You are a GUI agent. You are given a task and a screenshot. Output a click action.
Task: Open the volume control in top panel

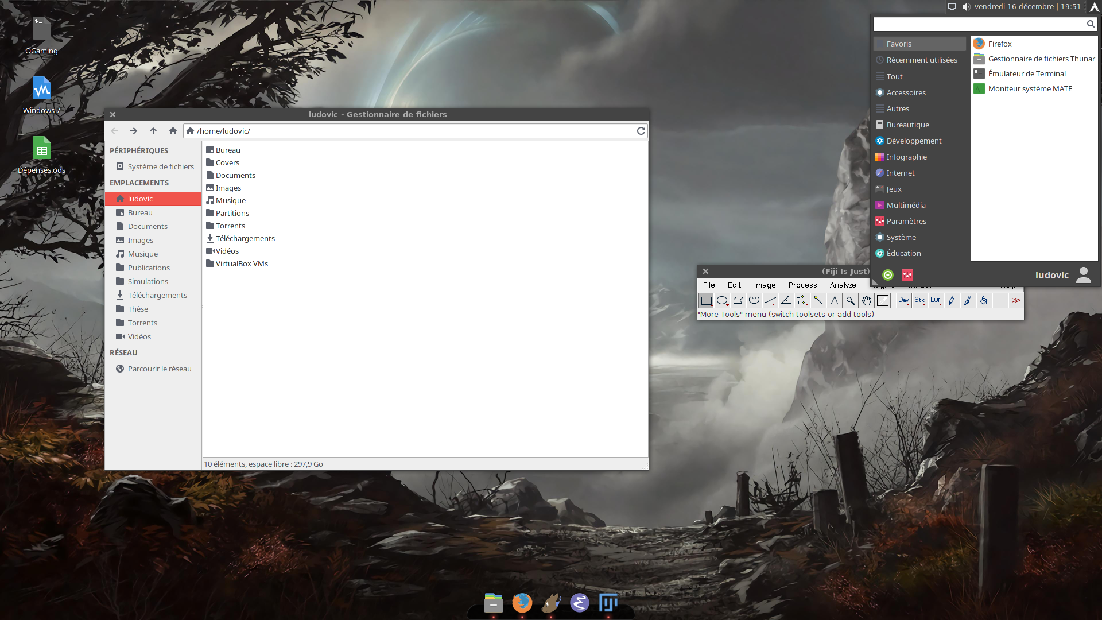[966, 7]
